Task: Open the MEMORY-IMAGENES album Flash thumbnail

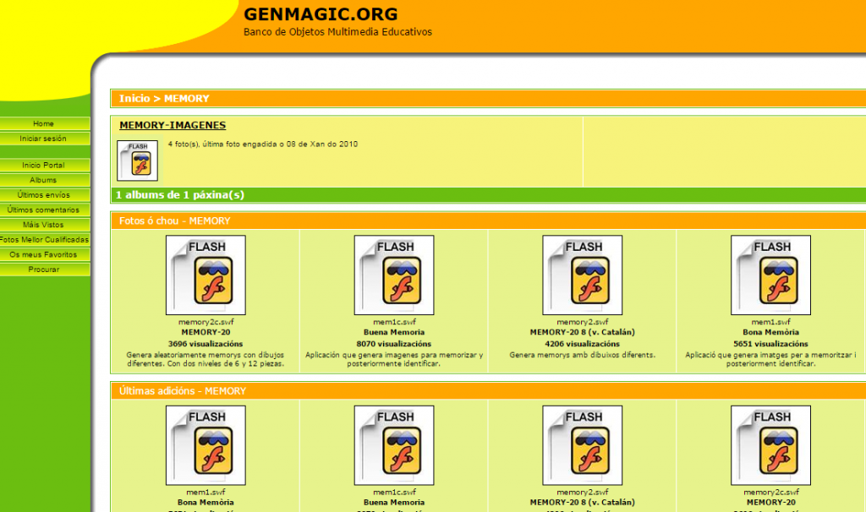Action: tap(137, 161)
